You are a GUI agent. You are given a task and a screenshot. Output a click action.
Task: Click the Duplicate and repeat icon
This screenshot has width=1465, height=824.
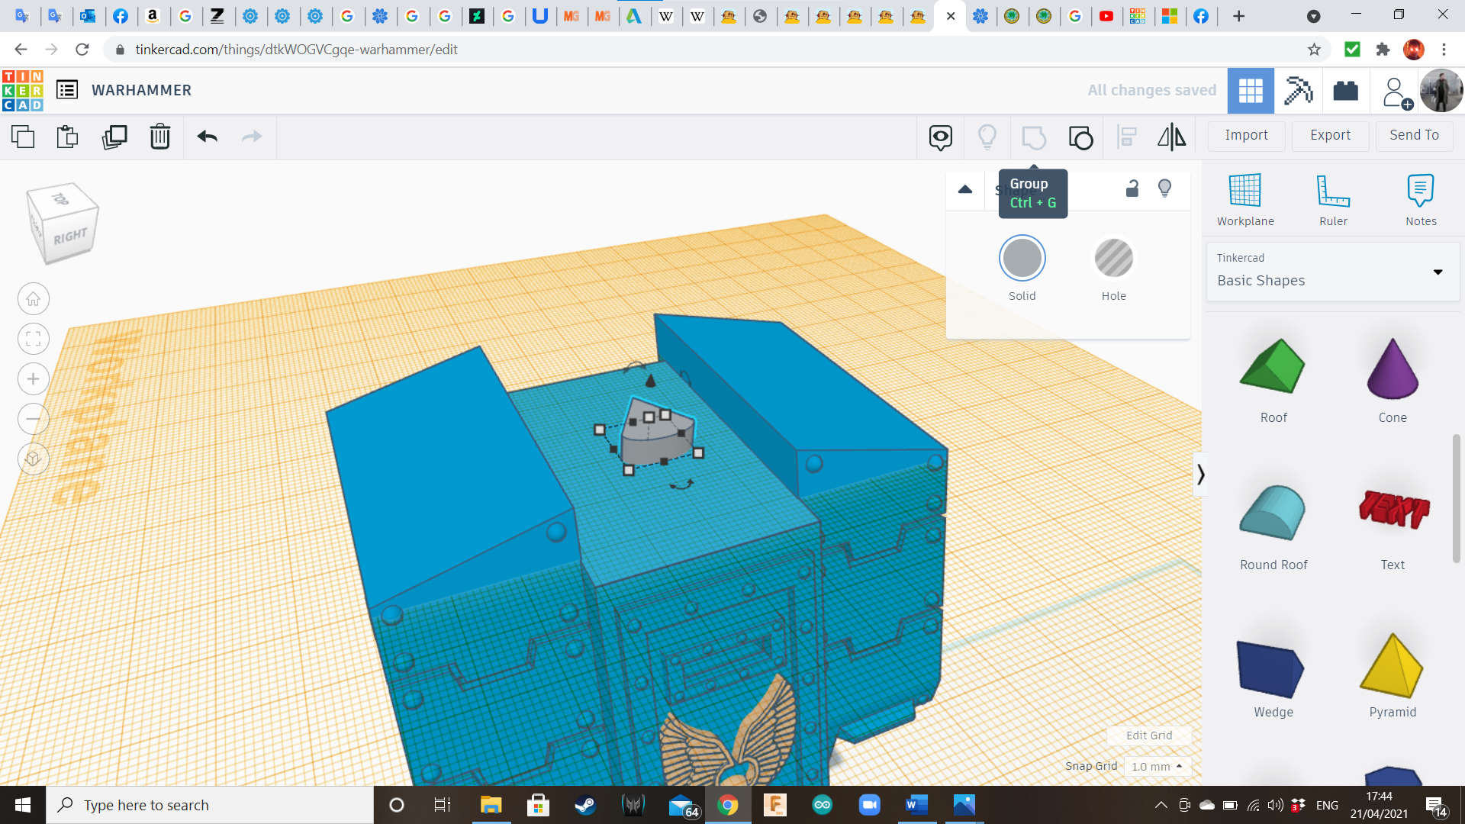(x=114, y=137)
